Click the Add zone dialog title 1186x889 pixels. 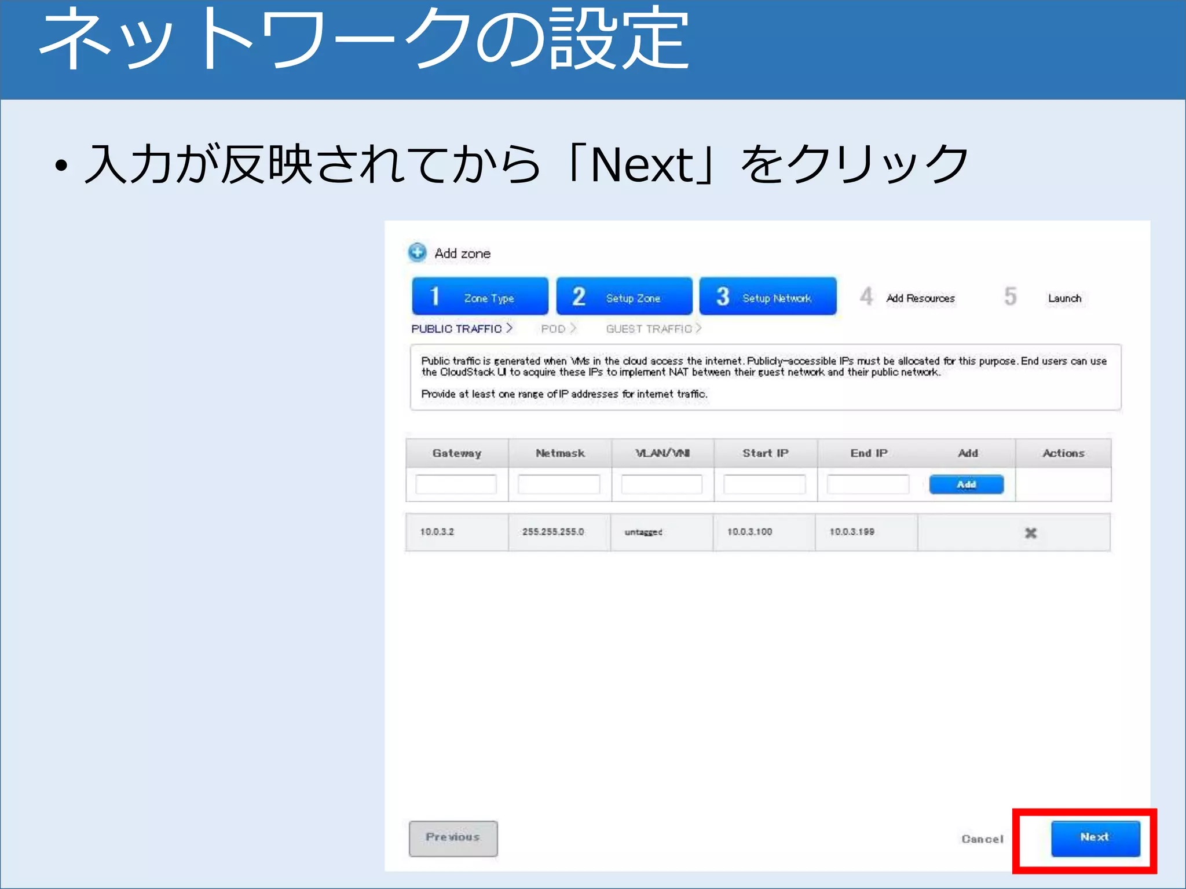[x=462, y=254]
